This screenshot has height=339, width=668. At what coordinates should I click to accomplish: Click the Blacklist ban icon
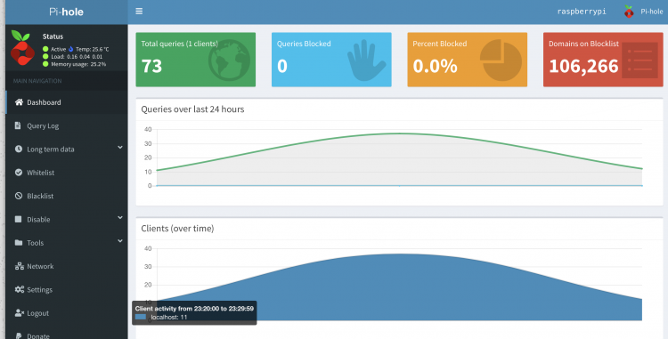click(x=19, y=196)
